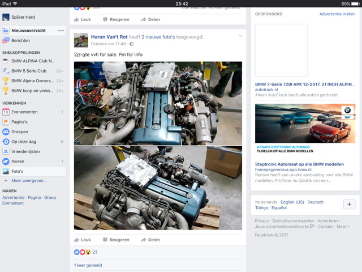Open BMW ALPINA Club group icon

6,61
